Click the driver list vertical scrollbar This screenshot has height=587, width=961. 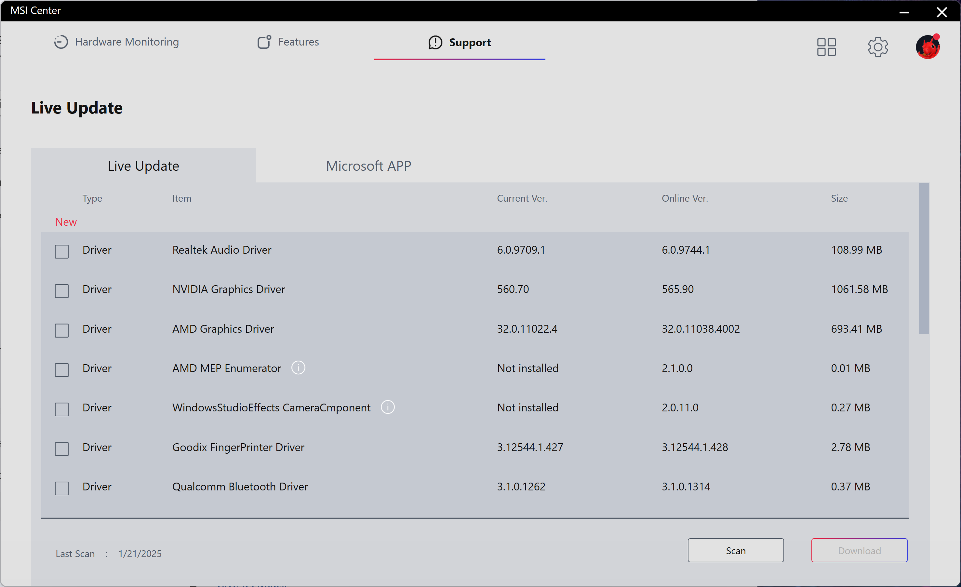(924, 259)
